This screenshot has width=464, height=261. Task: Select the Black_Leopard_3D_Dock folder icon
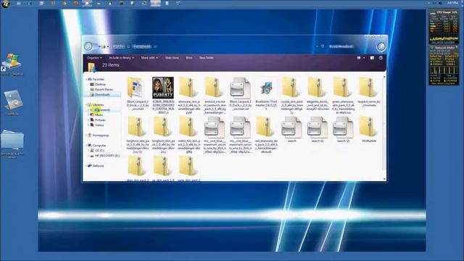click(x=136, y=88)
